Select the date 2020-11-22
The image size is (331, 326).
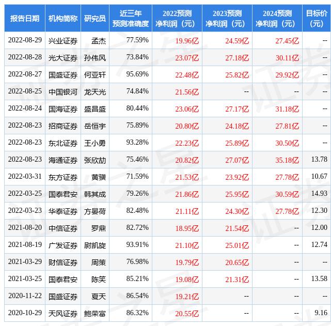(x=25, y=296)
